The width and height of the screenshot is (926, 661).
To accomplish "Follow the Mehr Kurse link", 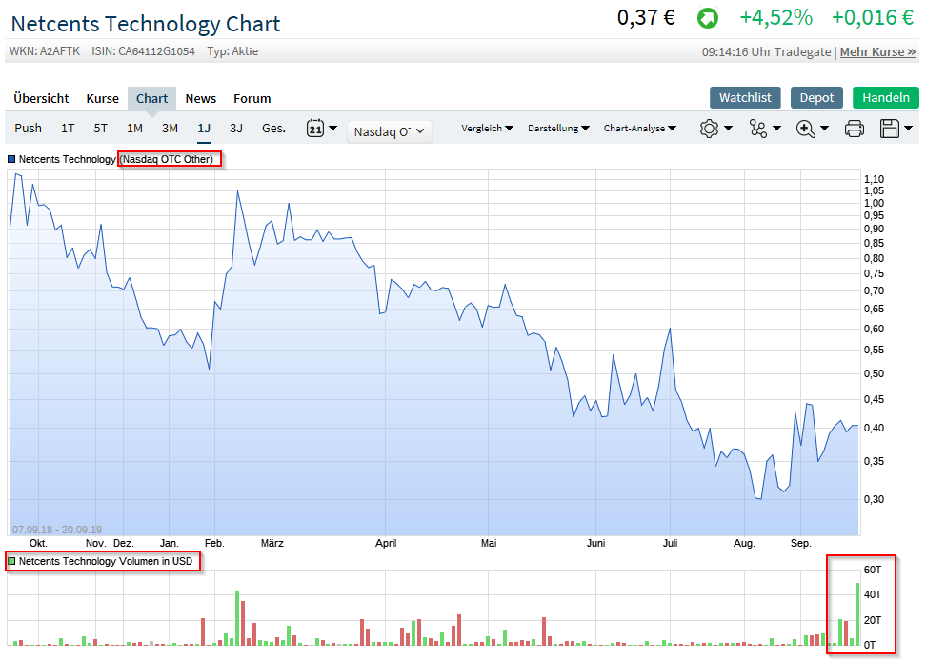I will click(x=878, y=52).
